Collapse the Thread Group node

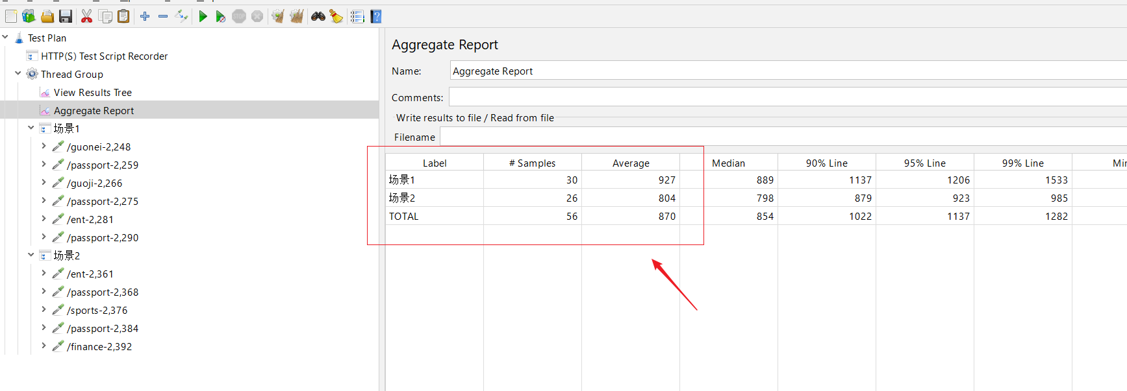[x=18, y=73]
